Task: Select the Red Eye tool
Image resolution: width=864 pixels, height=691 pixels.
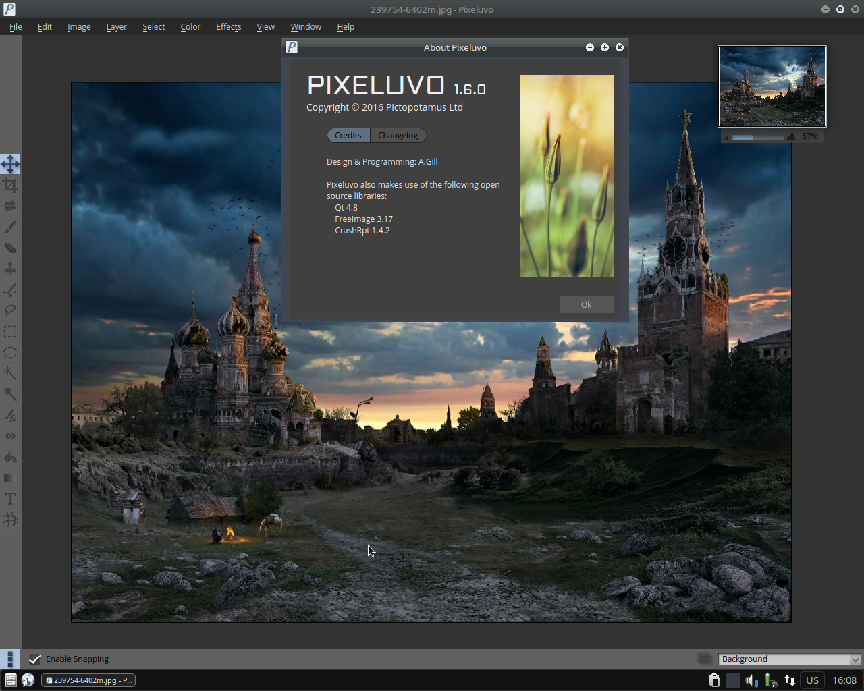Action: (10, 436)
